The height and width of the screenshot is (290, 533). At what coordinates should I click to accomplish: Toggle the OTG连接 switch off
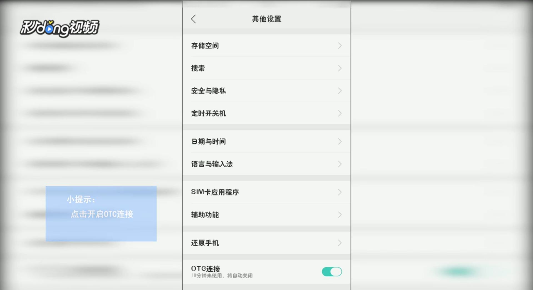[332, 271]
